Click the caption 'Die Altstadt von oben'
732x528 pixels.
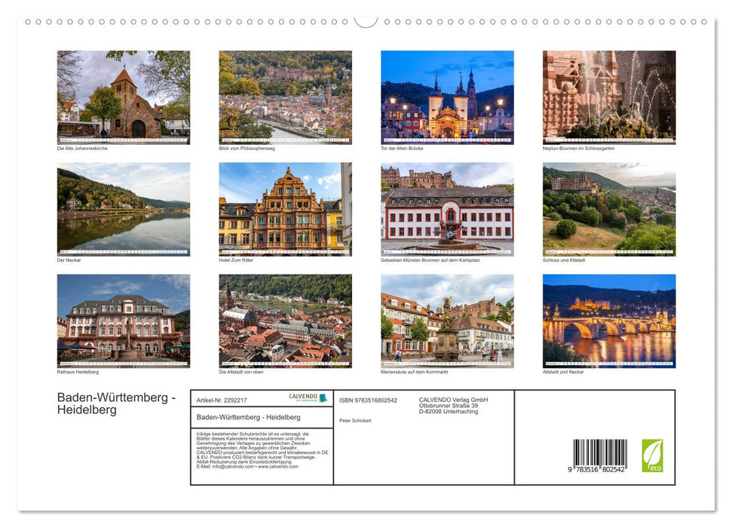tap(241, 373)
